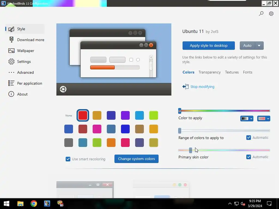The height and width of the screenshot is (209, 279).
Task: Click the Range of colors slider handle
Action: pos(180,131)
